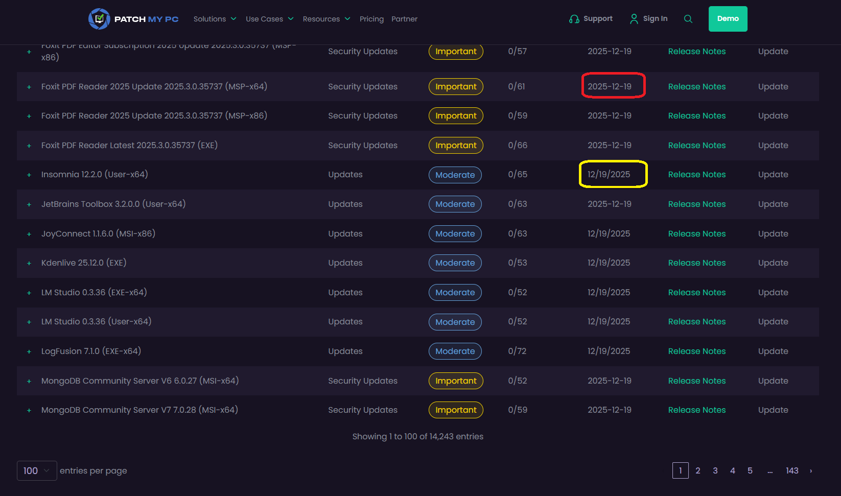The width and height of the screenshot is (841, 496).
Task: Go to page 143 of results
Action: tap(792, 471)
